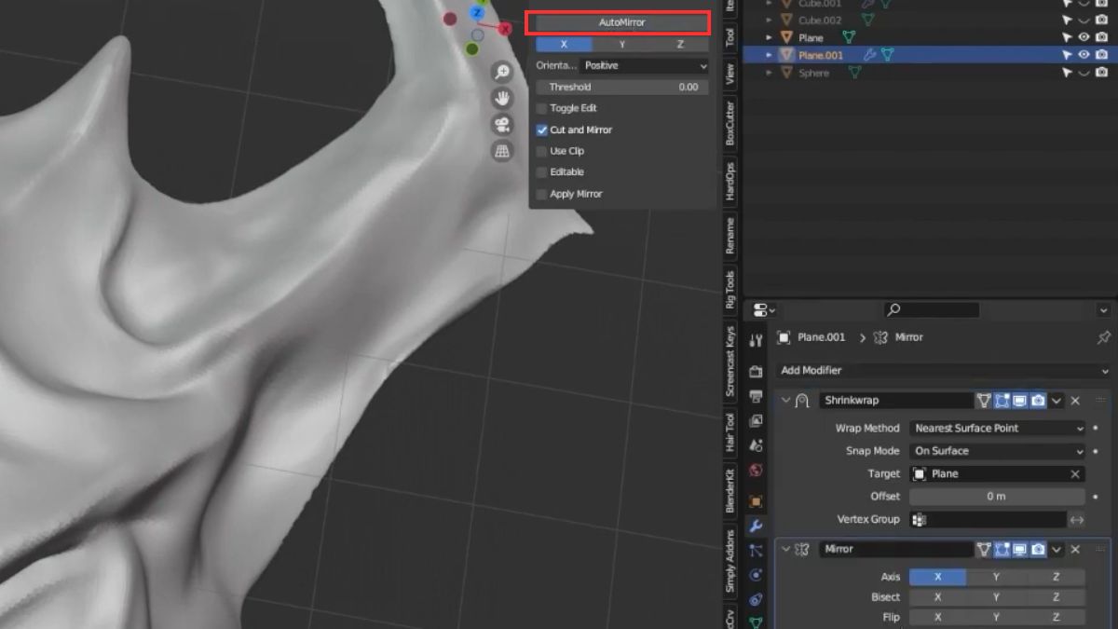1118x629 pixels.
Task: Collapse the Shrinkwrap modifier panel
Action: tap(785, 401)
